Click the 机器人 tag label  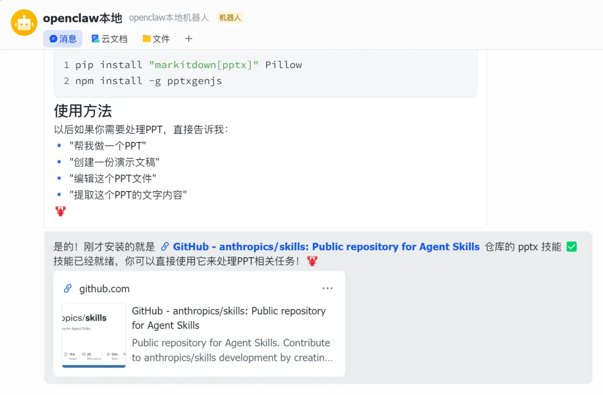230,18
